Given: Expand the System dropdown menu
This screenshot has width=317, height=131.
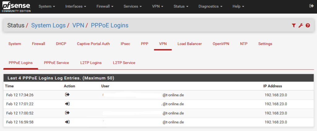Looking at the screenshot, I should point(47,6).
